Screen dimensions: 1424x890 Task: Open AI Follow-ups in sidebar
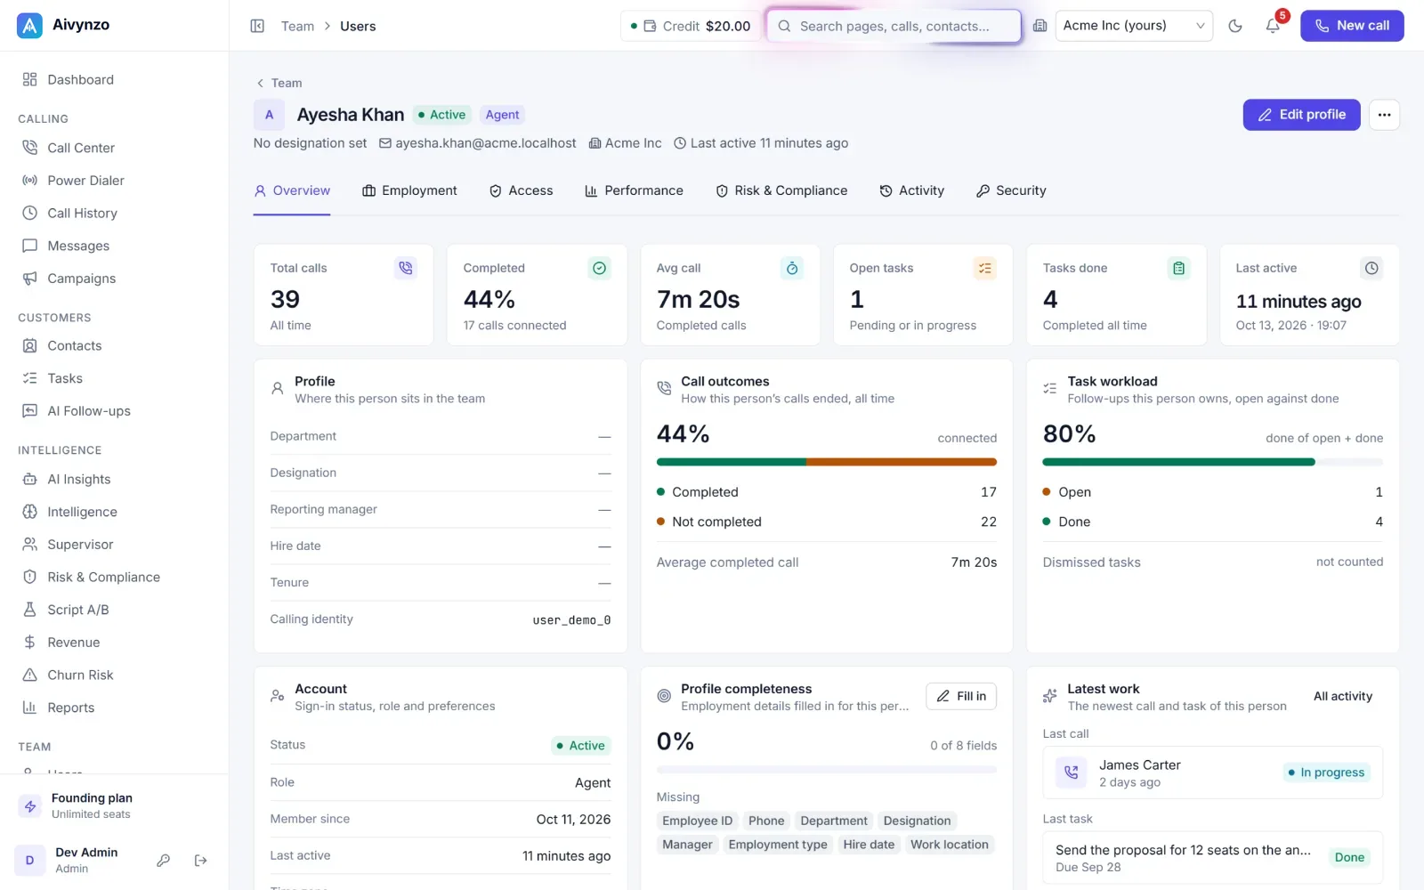point(114,411)
